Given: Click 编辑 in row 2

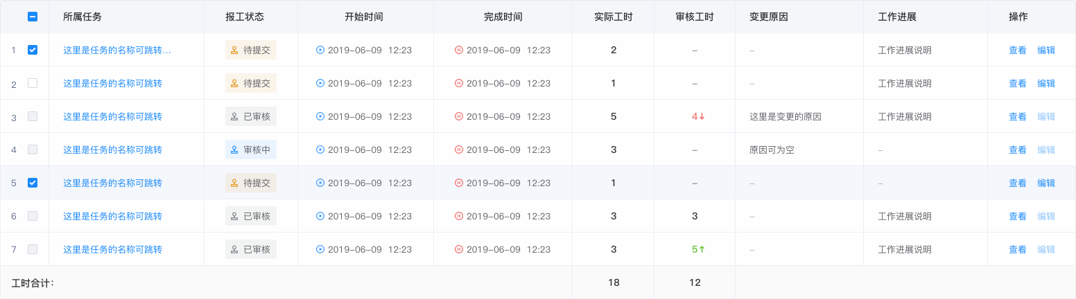Looking at the screenshot, I should (1045, 83).
